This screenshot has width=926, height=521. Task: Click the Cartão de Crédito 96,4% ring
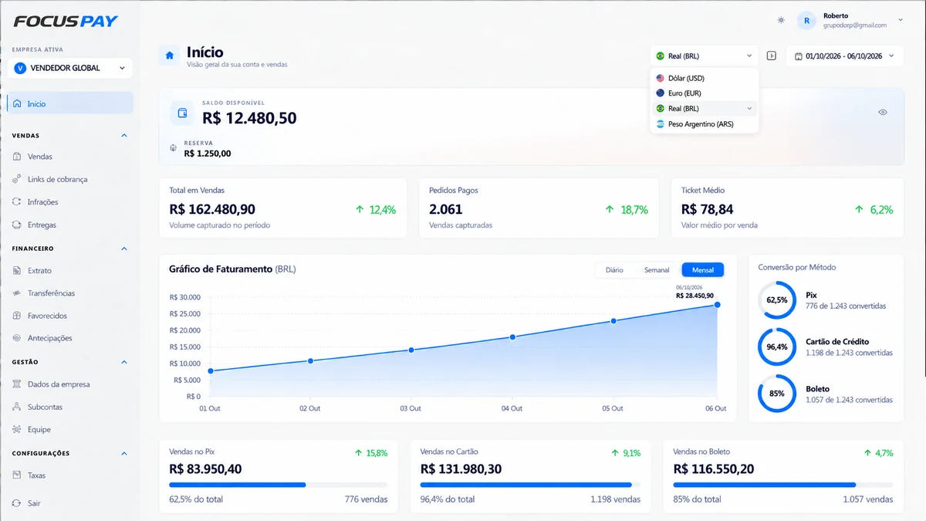click(x=777, y=347)
